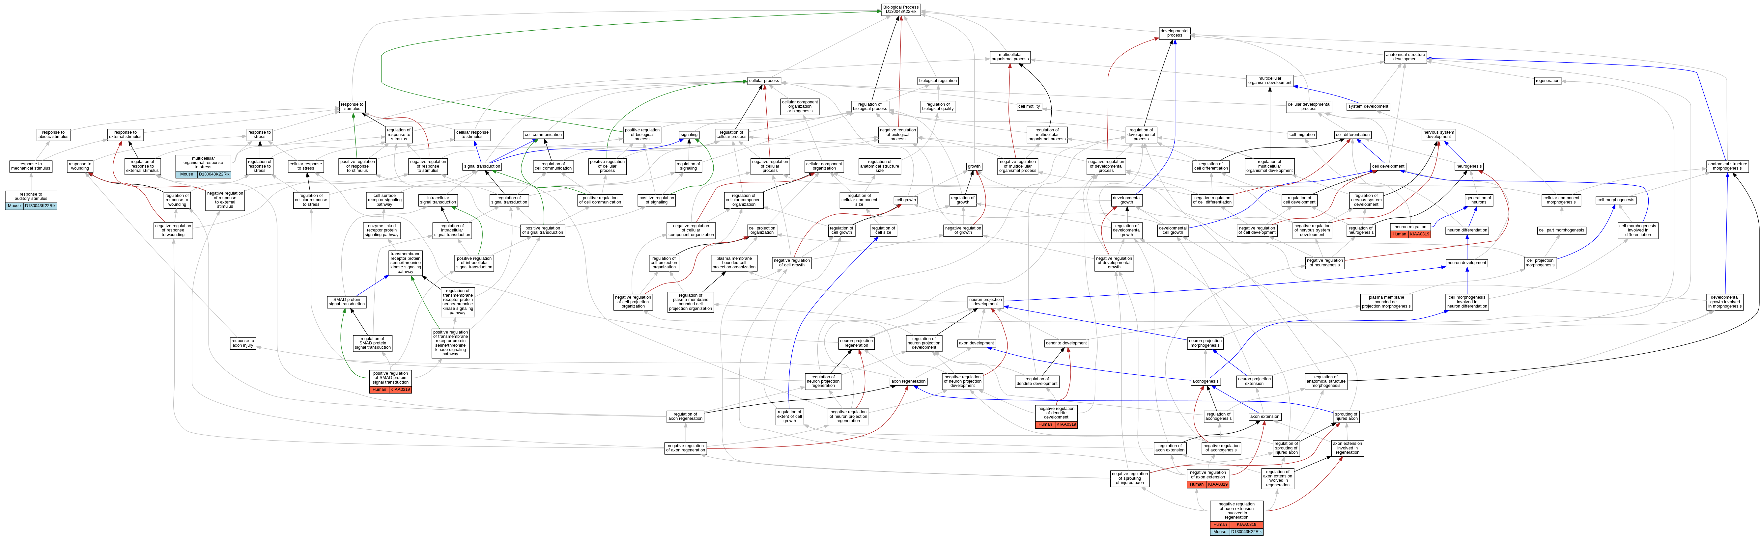
Task: Select the root 'Biological Process D130043K22Rik' node
Action: [x=901, y=10]
